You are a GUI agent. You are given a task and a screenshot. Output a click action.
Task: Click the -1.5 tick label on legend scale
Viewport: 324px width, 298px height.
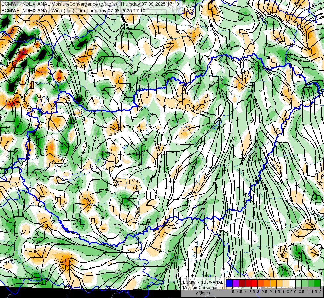point(276,292)
